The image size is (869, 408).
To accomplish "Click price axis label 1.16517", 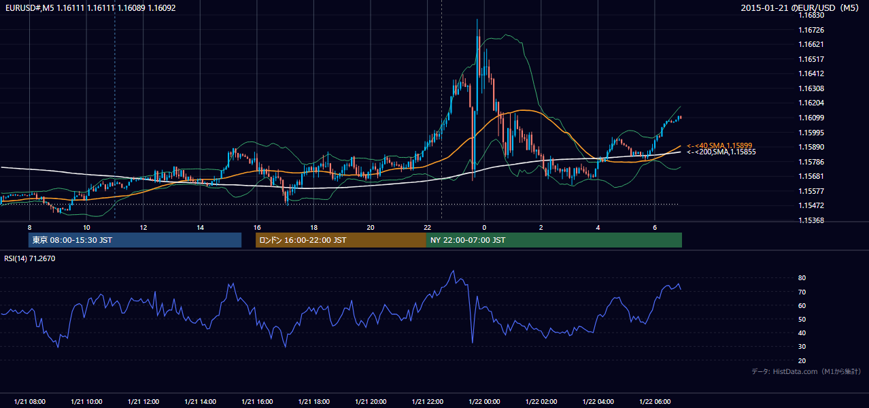I will (x=811, y=59).
